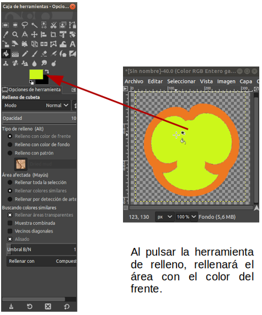Pick the Eraser tool
Viewport: 262px width, 315px height.
44,53
